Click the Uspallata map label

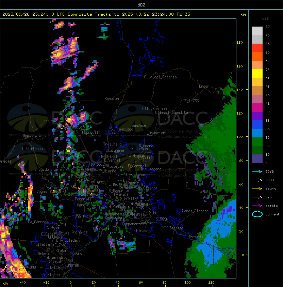click(32, 136)
